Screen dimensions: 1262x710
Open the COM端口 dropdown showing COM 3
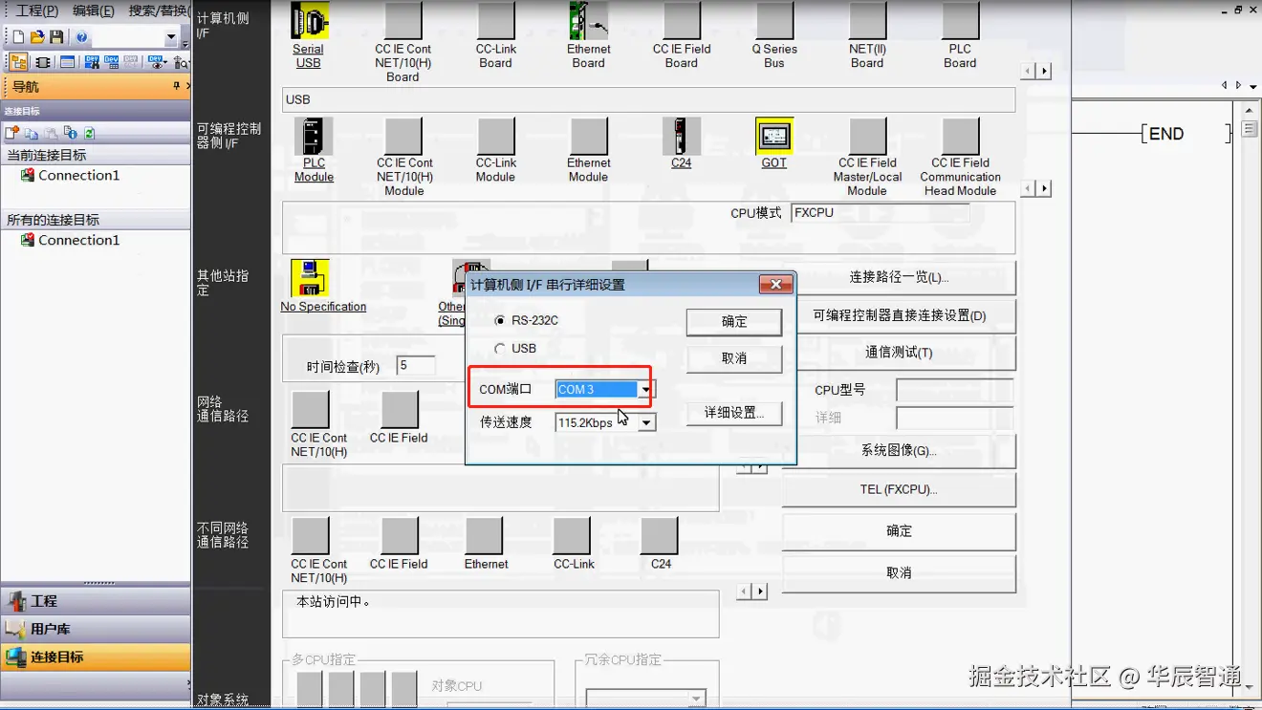point(646,389)
